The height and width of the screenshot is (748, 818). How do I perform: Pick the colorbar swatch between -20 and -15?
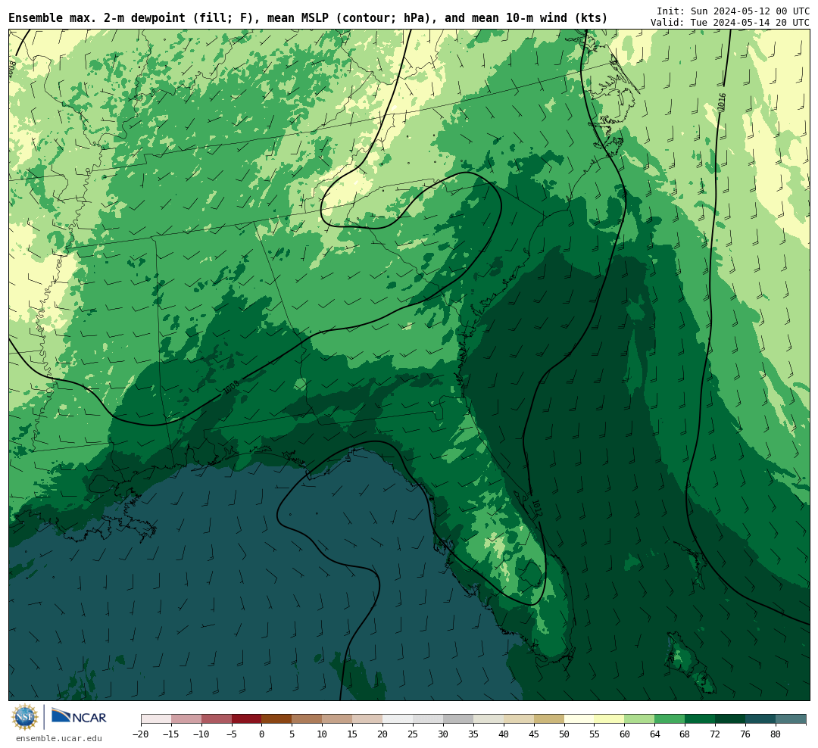[156, 719]
